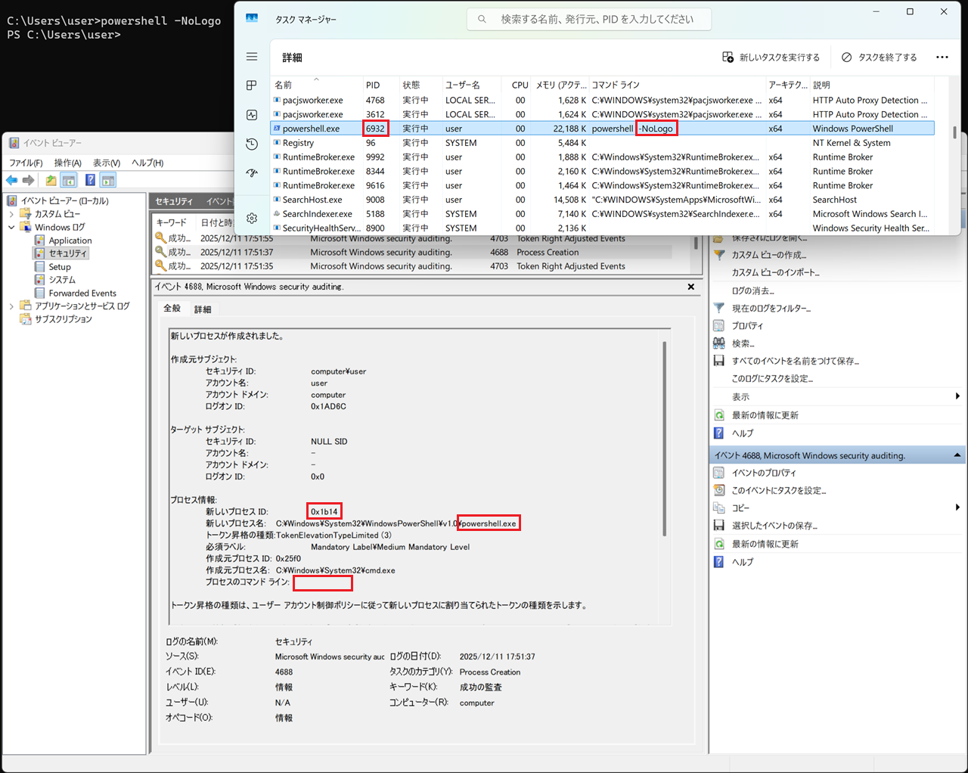Click the Event Viewer back arrow icon
Image resolution: width=968 pixels, height=773 pixels.
[11, 180]
